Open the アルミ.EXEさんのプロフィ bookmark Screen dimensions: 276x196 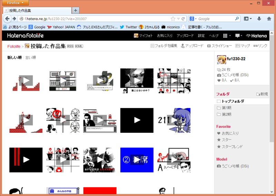click(97, 27)
